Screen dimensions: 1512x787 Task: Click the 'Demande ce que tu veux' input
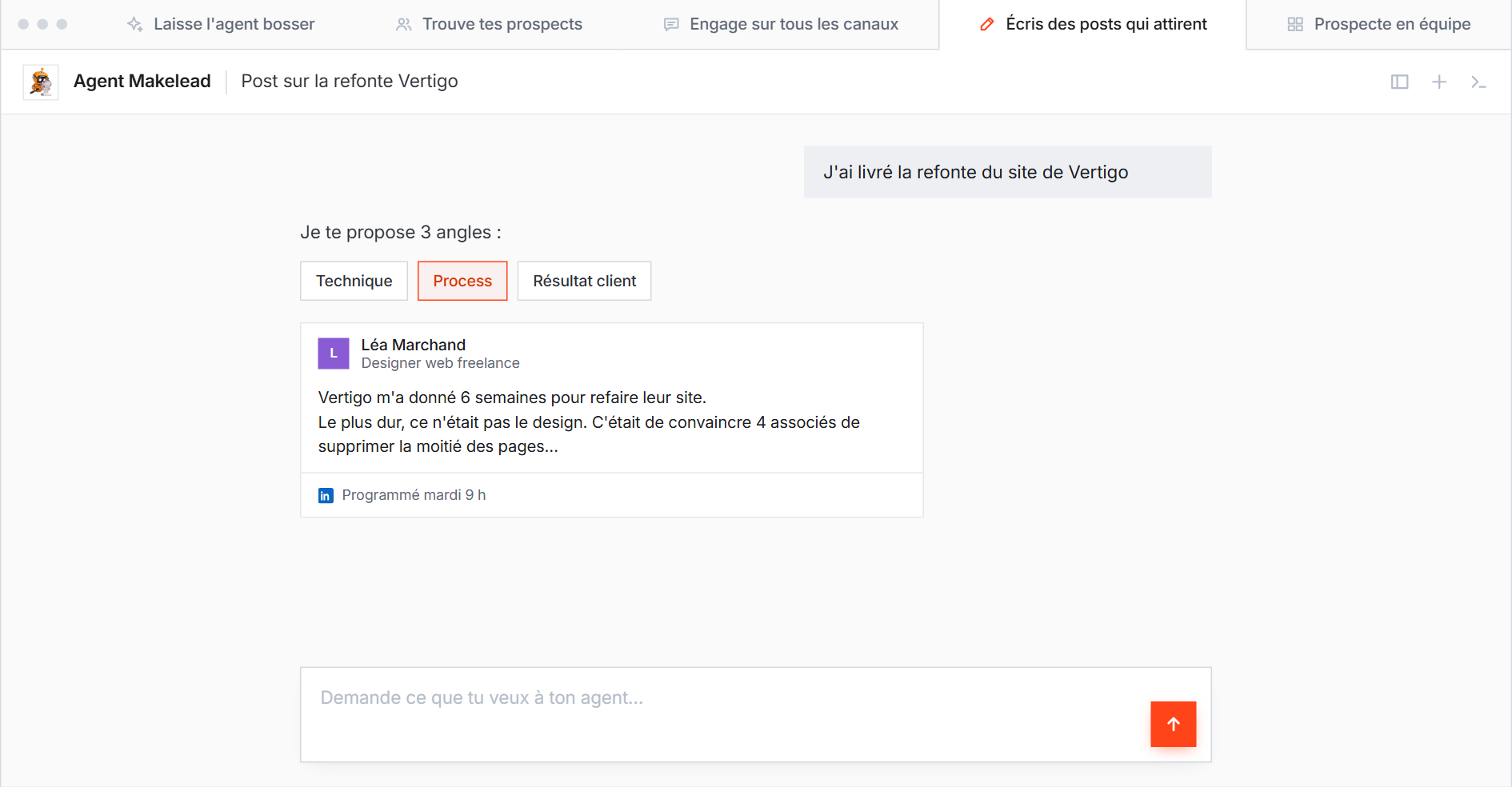[755, 714]
